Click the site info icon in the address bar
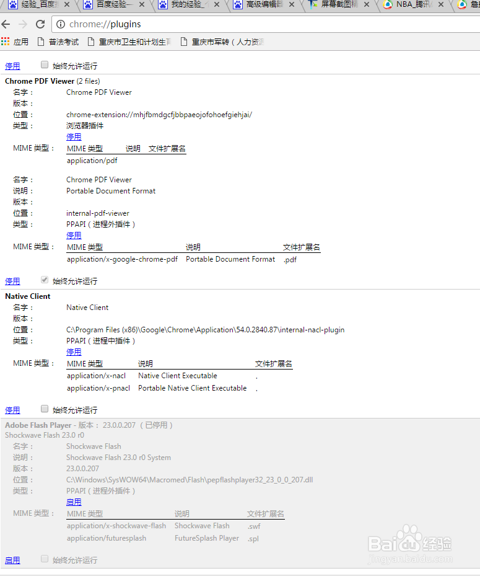Screen dimensions: 480x576 pyautogui.click(x=61, y=24)
